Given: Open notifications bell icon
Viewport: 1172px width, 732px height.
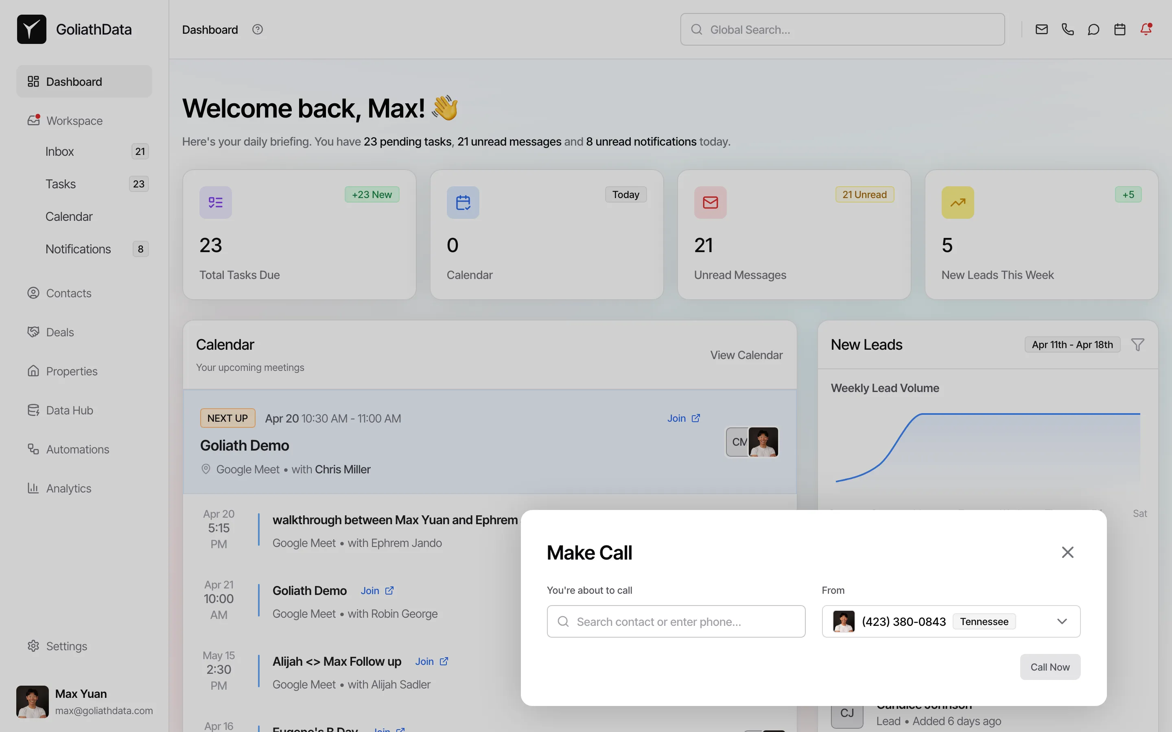Looking at the screenshot, I should (x=1146, y=30).
